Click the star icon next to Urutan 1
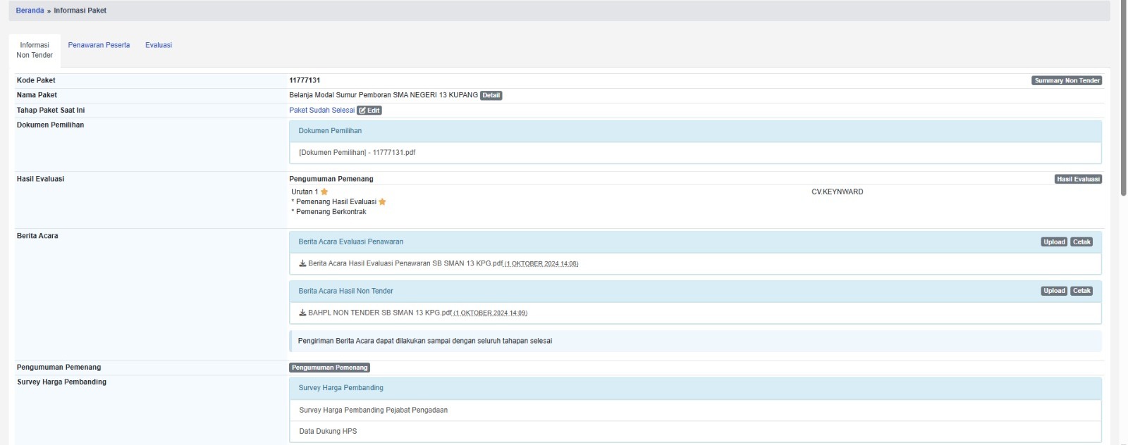This screenshot has height=445, width=1128. 324,192
